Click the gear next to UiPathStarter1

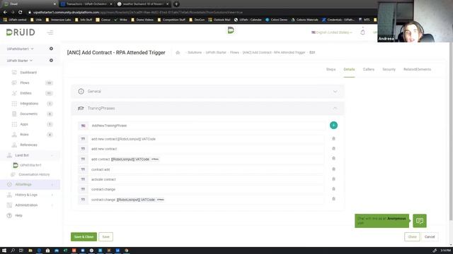(x=51, y=49)
